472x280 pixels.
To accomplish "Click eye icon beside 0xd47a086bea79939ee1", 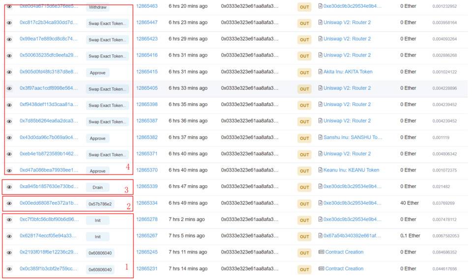I will coord(9,170).
